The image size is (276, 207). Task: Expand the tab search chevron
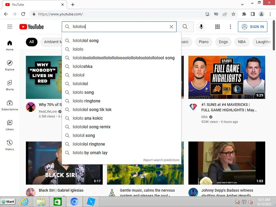pyautogui.click(x=242, y=5)
